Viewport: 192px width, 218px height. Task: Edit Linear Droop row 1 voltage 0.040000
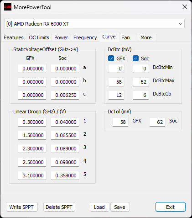(x=65, y=122)
